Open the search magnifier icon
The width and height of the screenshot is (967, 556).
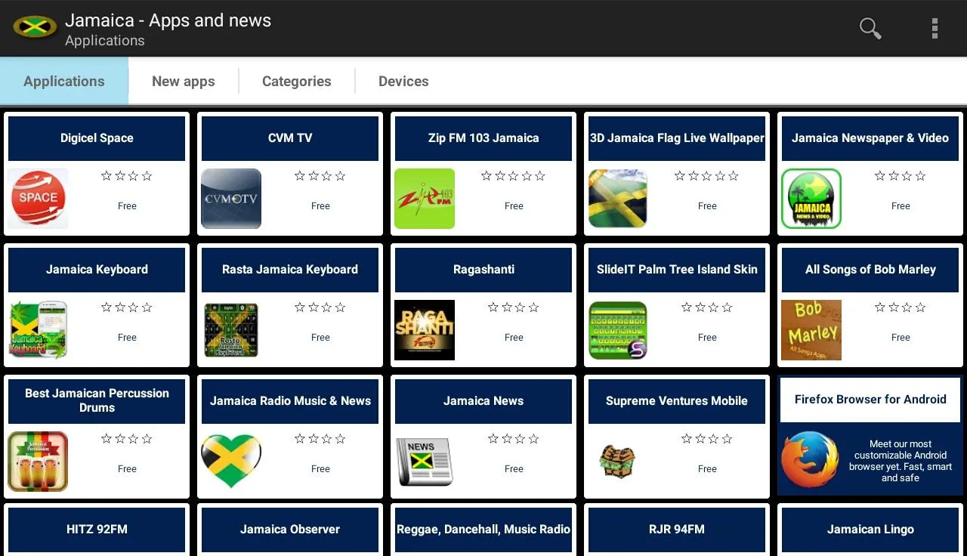[870, 28]
